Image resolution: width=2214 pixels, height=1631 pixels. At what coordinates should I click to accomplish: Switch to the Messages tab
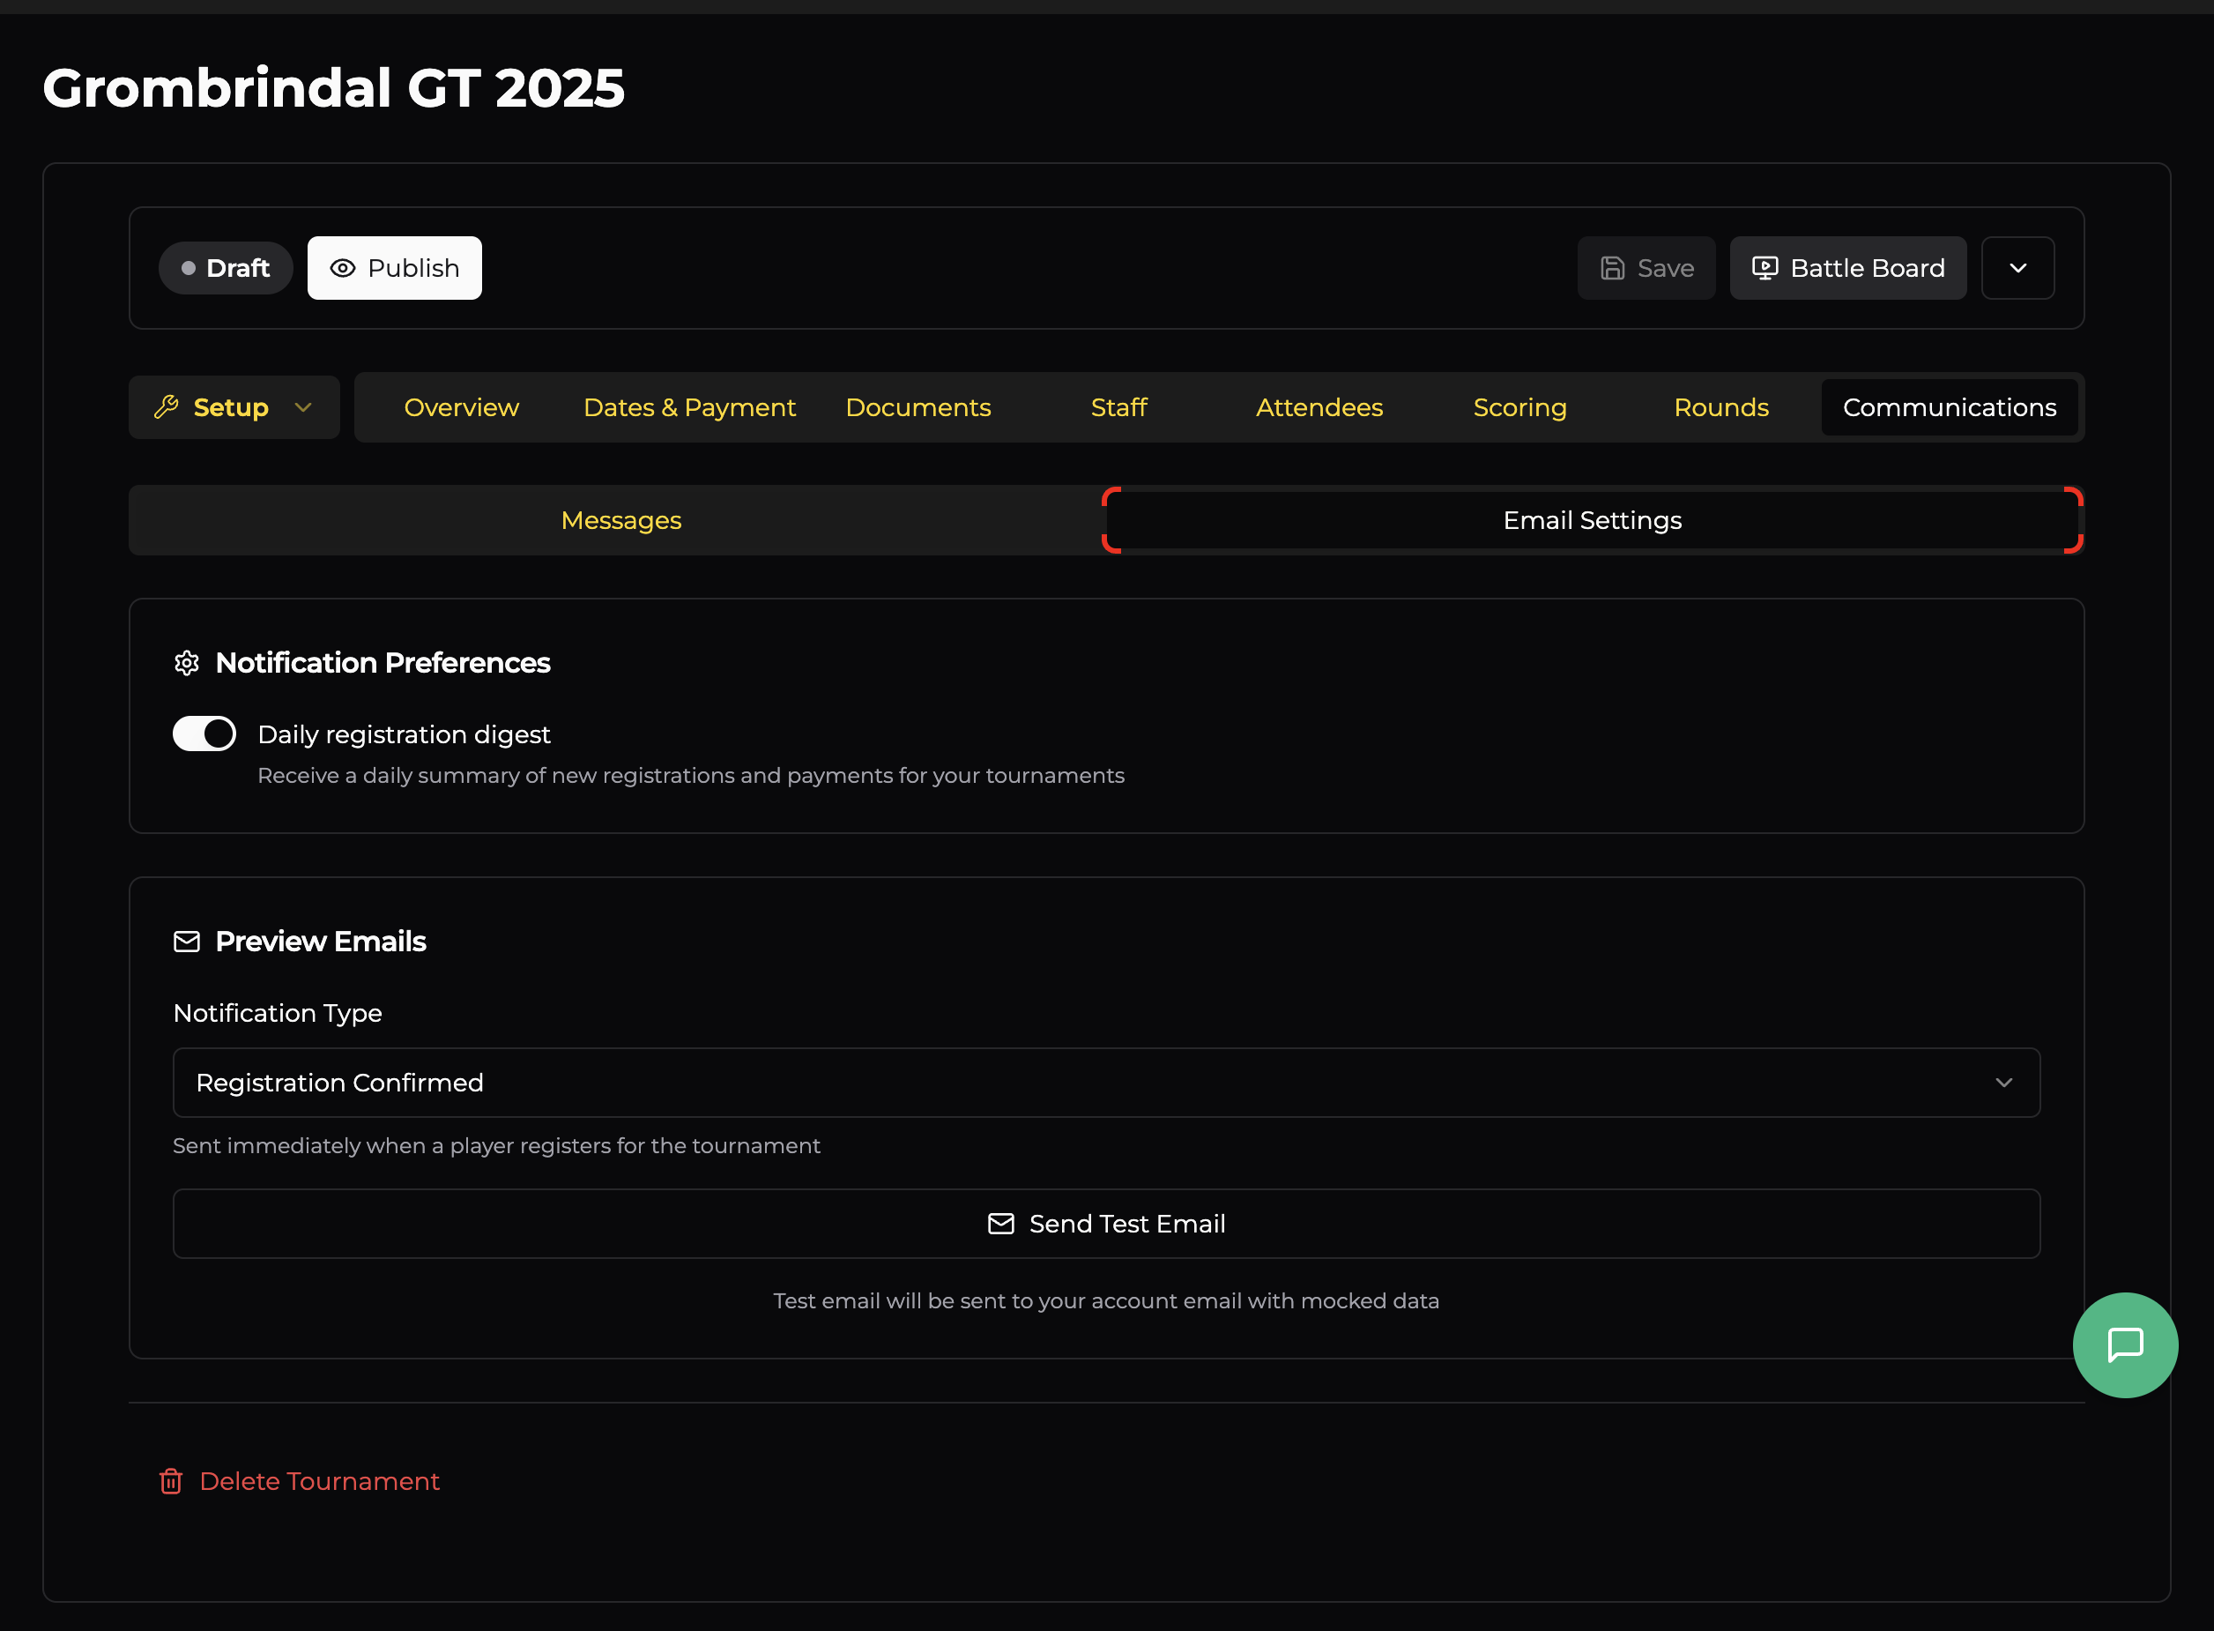620,520
